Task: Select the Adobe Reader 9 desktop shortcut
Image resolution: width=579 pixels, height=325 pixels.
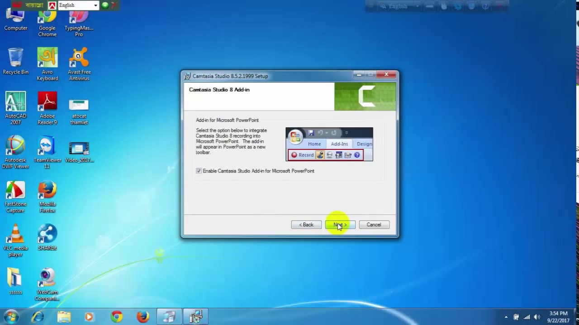Action: (x=47, y=108)
